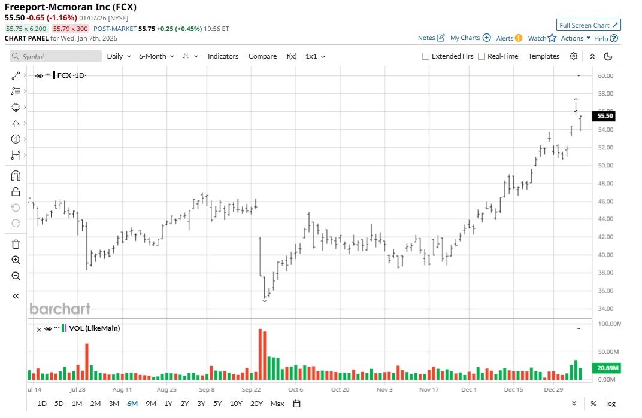Open the Compare menu
The width and height of the screenshot is (642, 418).
pyautogui.click(x=262, y=56)
